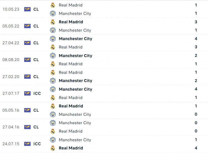Viewport: 208px width, 153px height.
Task: Click the date 27.02.20
Action: [11, 77]
